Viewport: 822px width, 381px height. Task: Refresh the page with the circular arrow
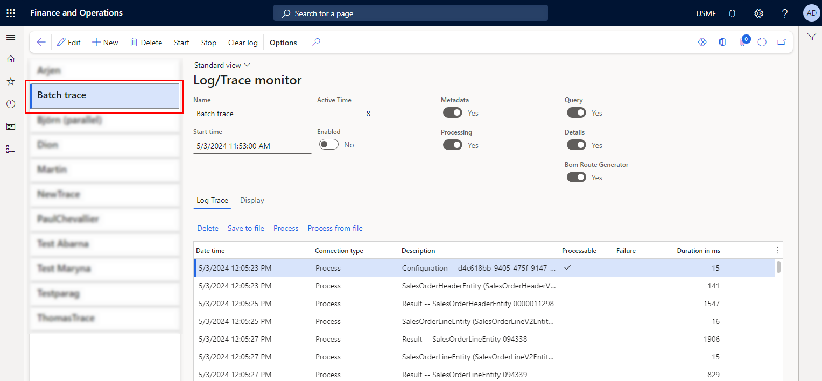[x=762, y=42]
